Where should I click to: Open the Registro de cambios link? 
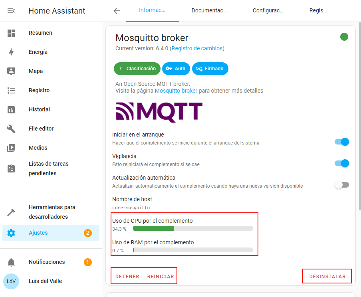click(x=197, y=49)
